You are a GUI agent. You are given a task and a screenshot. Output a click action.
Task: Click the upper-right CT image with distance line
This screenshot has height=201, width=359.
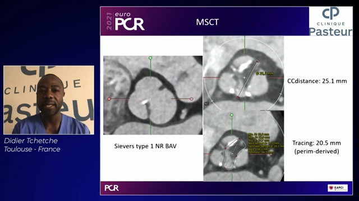[243, 73]
